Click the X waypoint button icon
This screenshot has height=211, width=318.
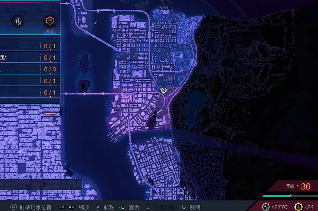(98, 207)
